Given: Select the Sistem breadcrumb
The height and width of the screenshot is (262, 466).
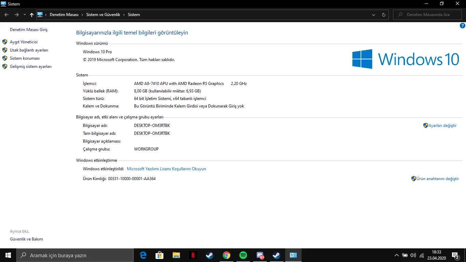Looking at the screenshot, I should [134, 15].
